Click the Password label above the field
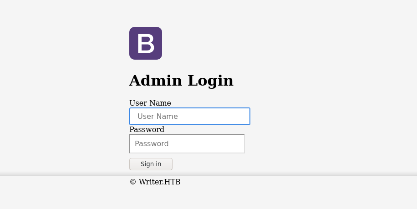The width and height of the screenshot is (417, 209). coord(147,129)
